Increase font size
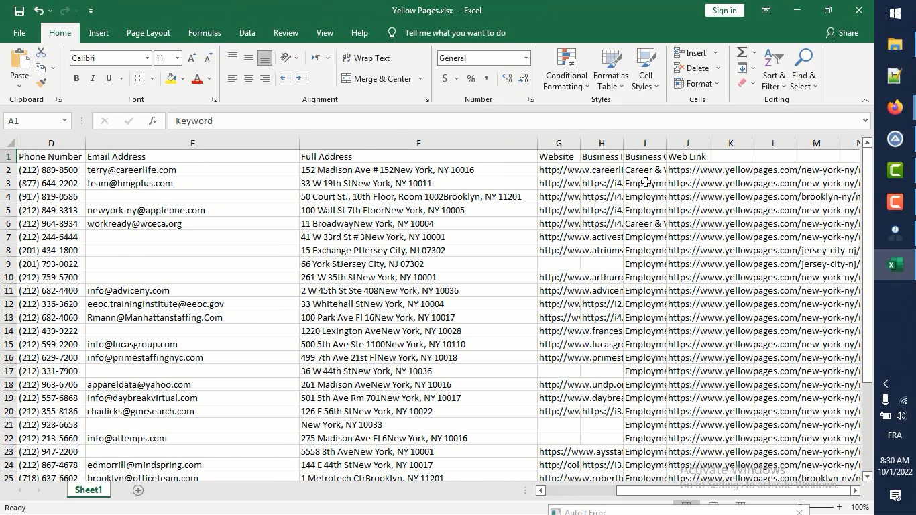The width and height of the screenshot is (916, 515). pos(192,58)
